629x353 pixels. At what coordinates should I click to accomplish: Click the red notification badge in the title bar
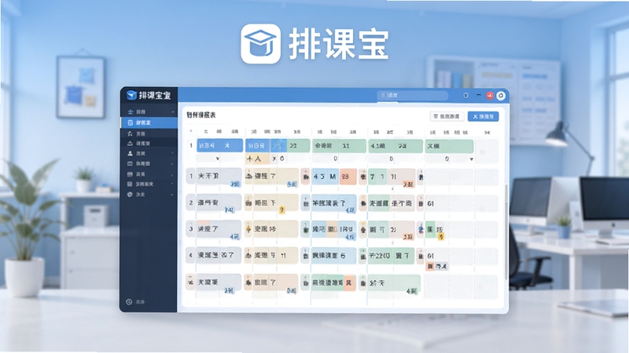(490, 95)
